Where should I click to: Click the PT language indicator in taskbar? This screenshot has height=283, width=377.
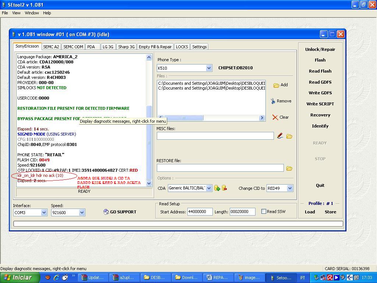pyautogui.click(x=303, y=278)
